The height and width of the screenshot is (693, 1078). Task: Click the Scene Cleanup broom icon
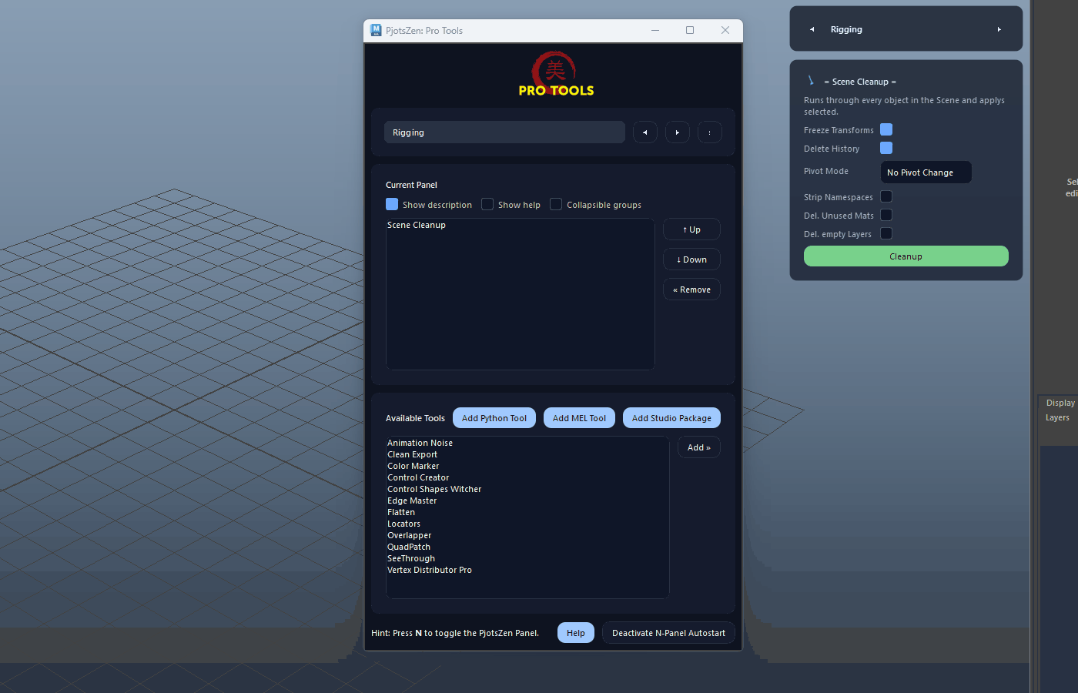[811, 80]
